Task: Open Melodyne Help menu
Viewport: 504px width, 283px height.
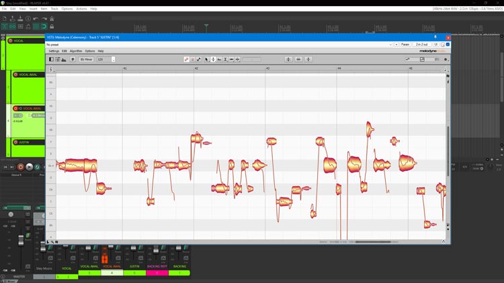Action: (x=101, y=51)
